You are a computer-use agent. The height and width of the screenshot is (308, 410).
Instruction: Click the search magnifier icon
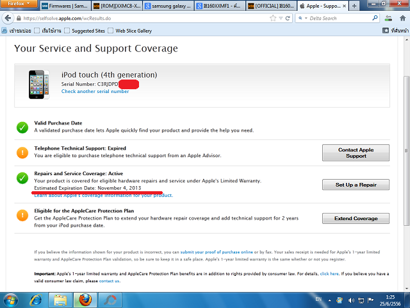click(x=375, y=18)
